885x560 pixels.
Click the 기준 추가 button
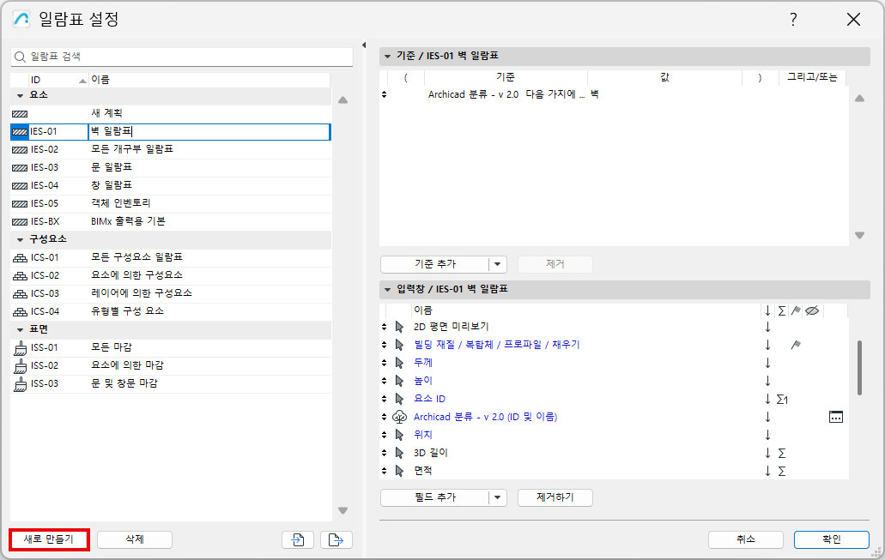pos(435,264)
